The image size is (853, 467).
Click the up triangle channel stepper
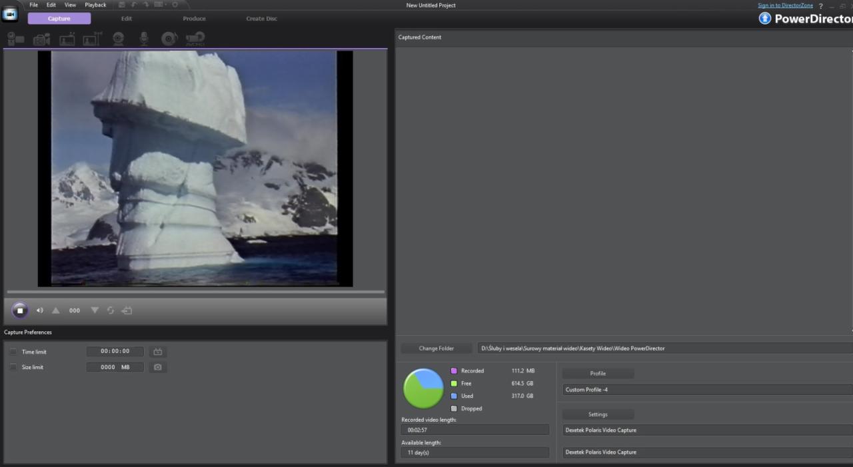[x=56, y=310]
